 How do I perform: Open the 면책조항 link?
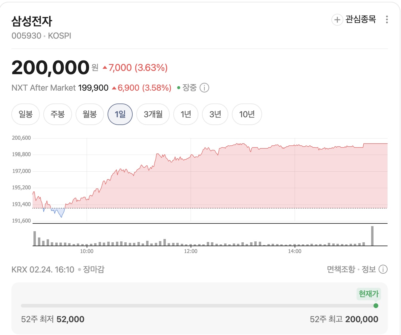(341, 269)
